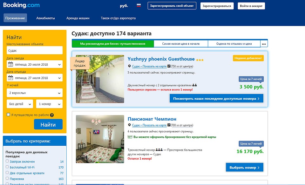This screenshot has width=305, height=185.
Task: Click 'Двухместный номер с 2 отдельными кроватями' text
Action: pos(160,85)
